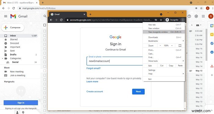This screenshot has width=214, height=114.
Task: Decrease zoom with minus button
Action: (160, 46)
